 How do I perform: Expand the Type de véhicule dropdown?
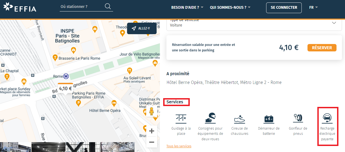(x=254, y=24)
